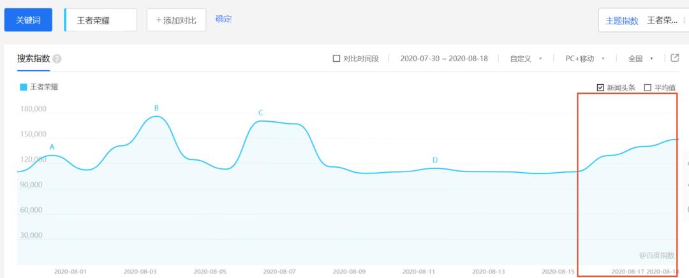Image resolution: width=689 pixels, height=278 pixels.
Task: Click the 2020-08-13 axis date label
Action: pyautogui.click(x=489, y=272)
